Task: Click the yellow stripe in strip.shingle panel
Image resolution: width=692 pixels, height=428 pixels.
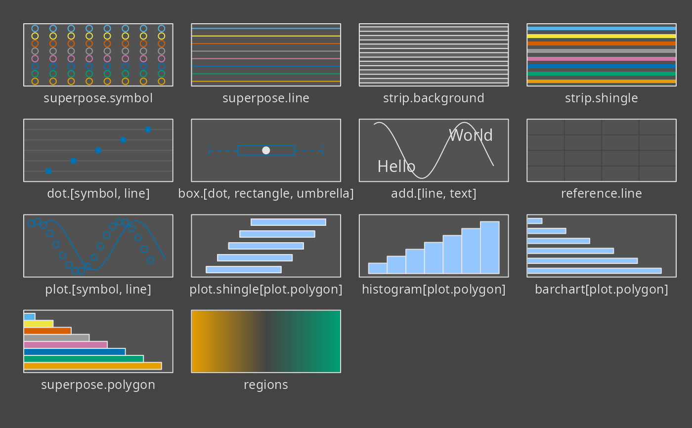Action: (x=601, y=36)
